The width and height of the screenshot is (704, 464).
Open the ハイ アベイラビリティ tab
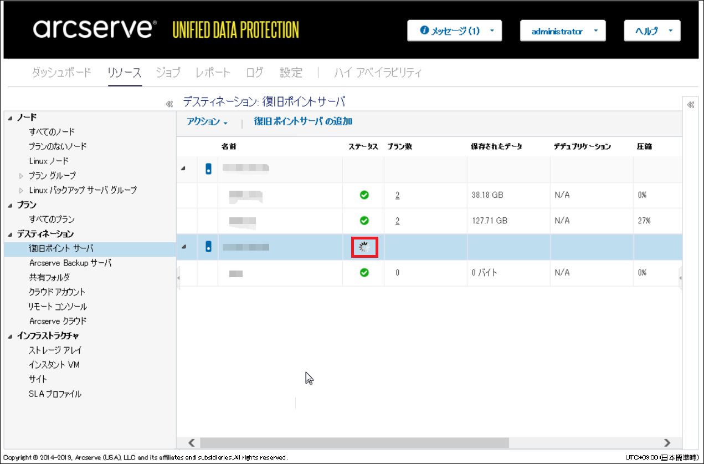(378, 73)
